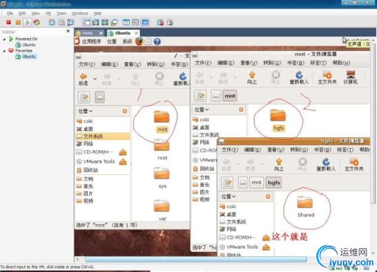Click Back arrow in root file browser

84,79
